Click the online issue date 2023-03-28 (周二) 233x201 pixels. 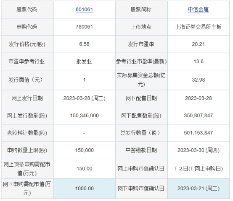click(84, 98)
